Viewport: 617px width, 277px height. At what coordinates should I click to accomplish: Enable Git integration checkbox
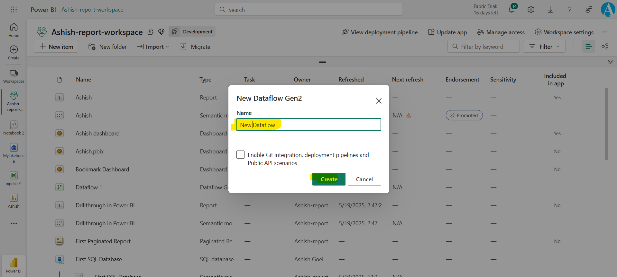240,155
